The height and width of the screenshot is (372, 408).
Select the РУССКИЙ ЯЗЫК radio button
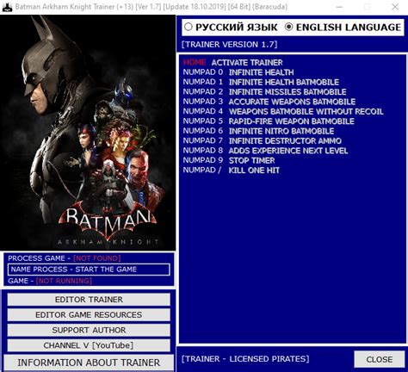tap(231, 28)
